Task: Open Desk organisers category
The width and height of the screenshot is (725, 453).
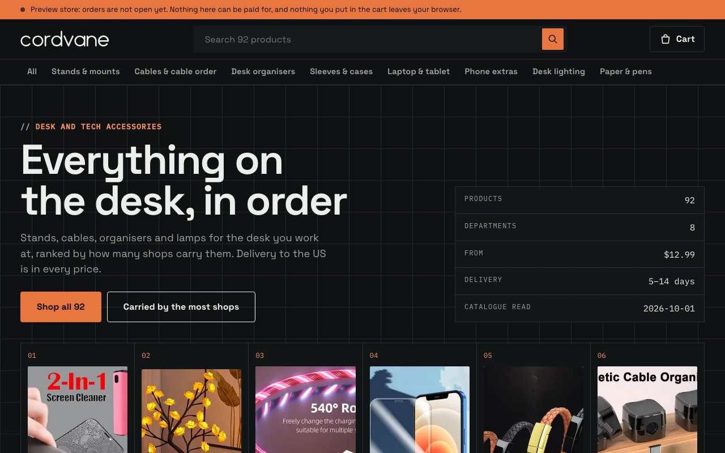Action: [x=263, y=71]
